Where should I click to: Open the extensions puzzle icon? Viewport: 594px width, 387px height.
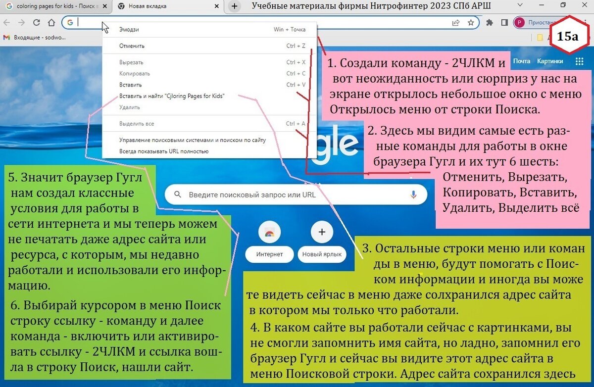tap(490, 22)
